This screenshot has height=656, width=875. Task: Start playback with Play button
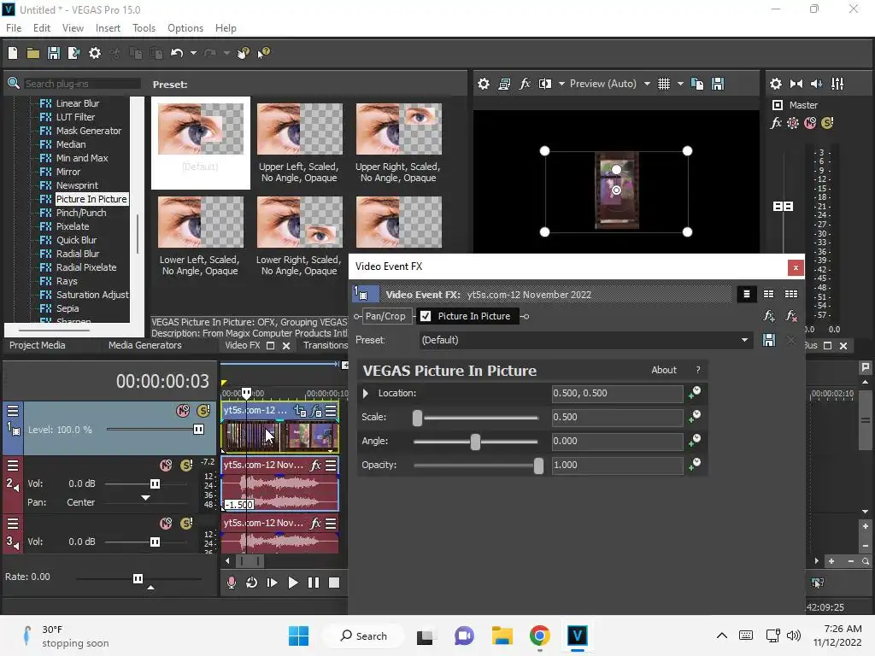293,583
